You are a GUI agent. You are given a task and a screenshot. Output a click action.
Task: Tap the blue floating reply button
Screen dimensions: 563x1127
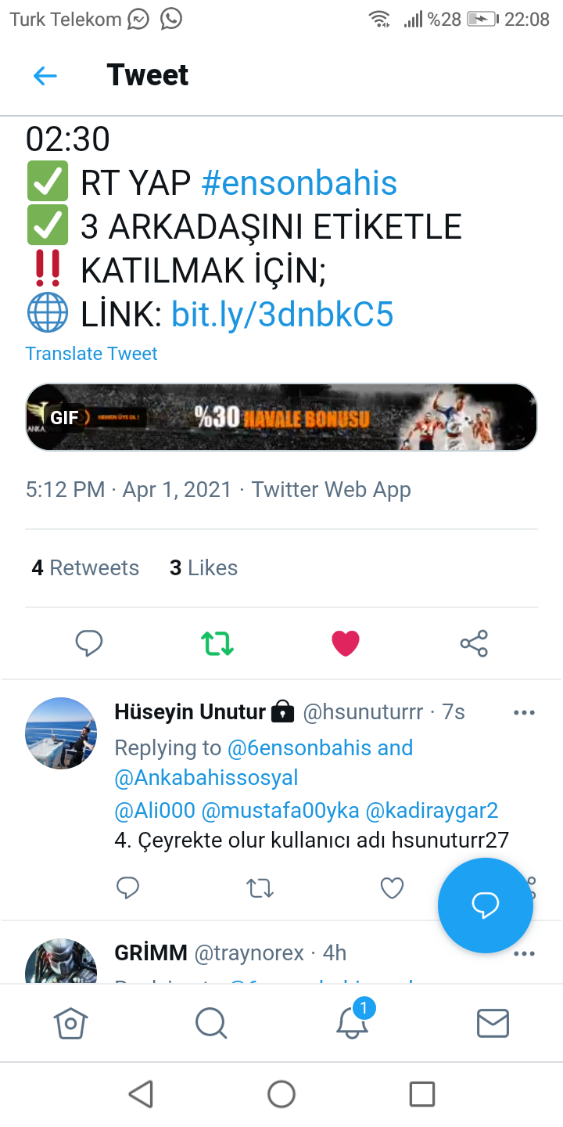coord(485,906)
